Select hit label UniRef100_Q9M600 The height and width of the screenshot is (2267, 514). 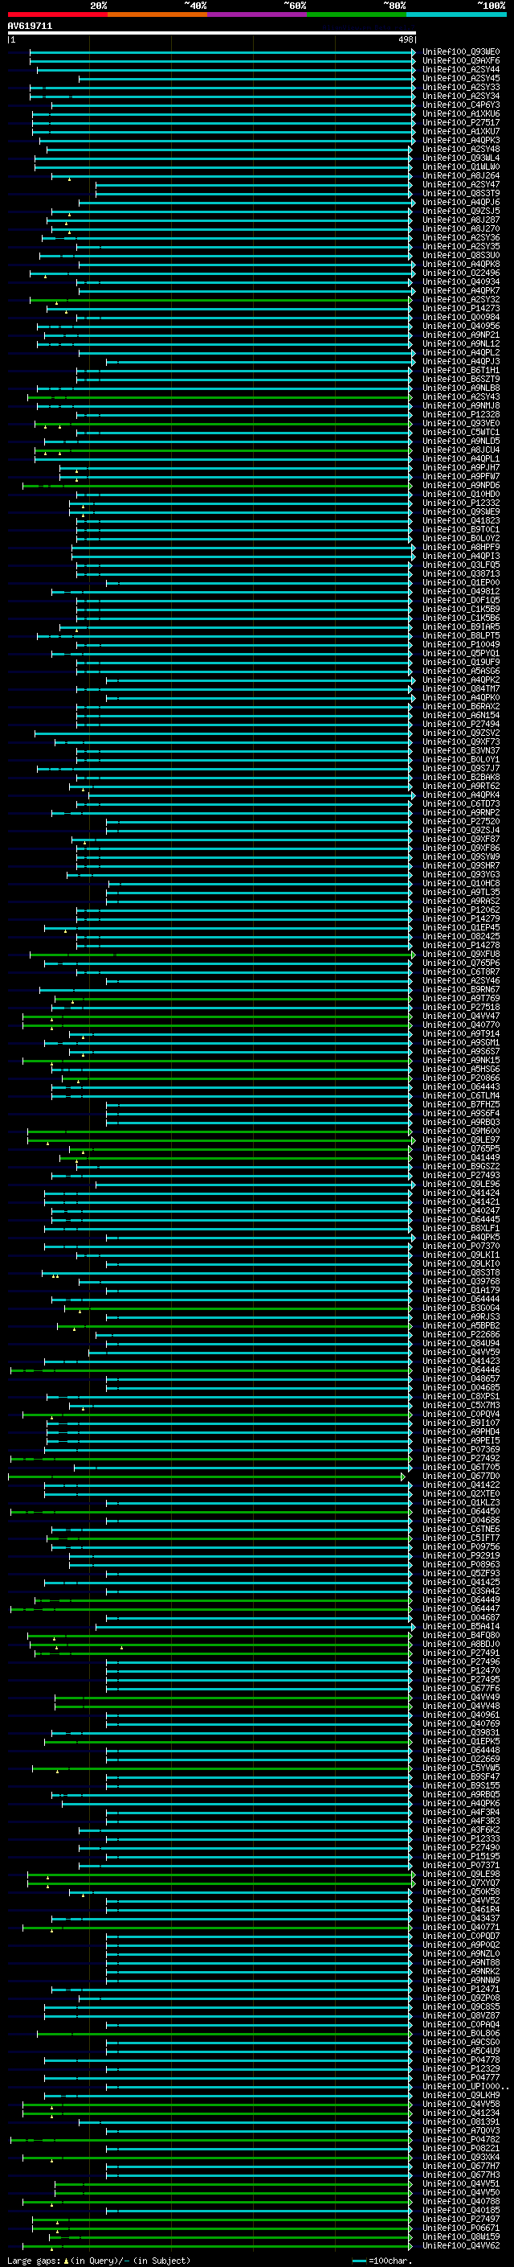point(461,1131)
